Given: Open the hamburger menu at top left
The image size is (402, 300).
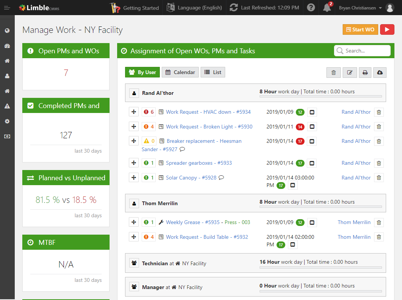Looking at the screenshot, I should tap(7, 8).
